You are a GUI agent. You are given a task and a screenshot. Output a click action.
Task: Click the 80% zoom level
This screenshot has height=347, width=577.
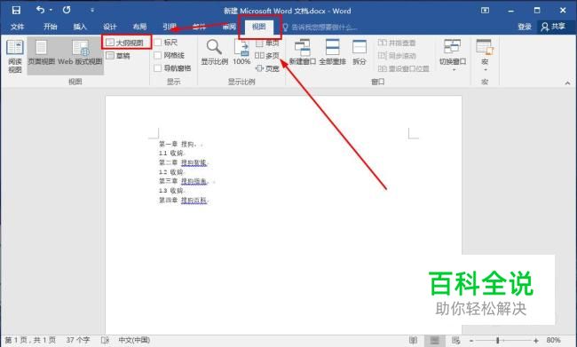[554, 341]
